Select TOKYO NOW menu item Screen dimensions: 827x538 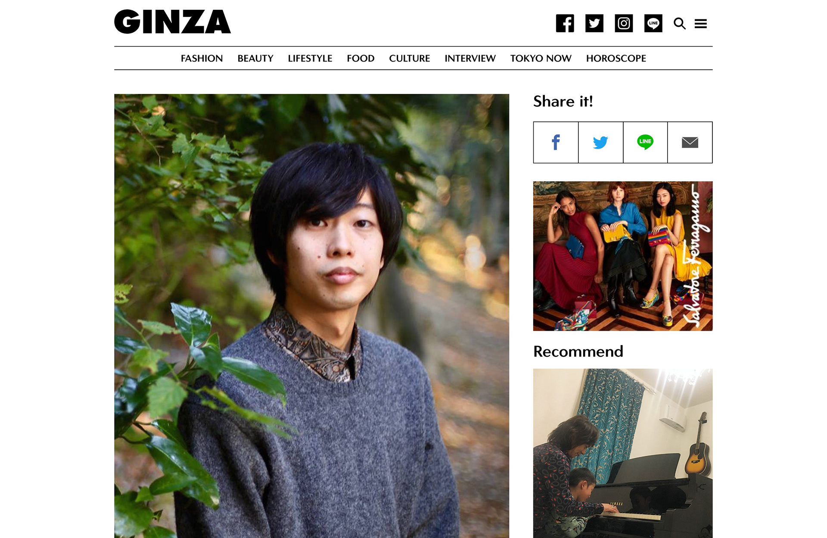pyautogui.click(x=541, y=58)
